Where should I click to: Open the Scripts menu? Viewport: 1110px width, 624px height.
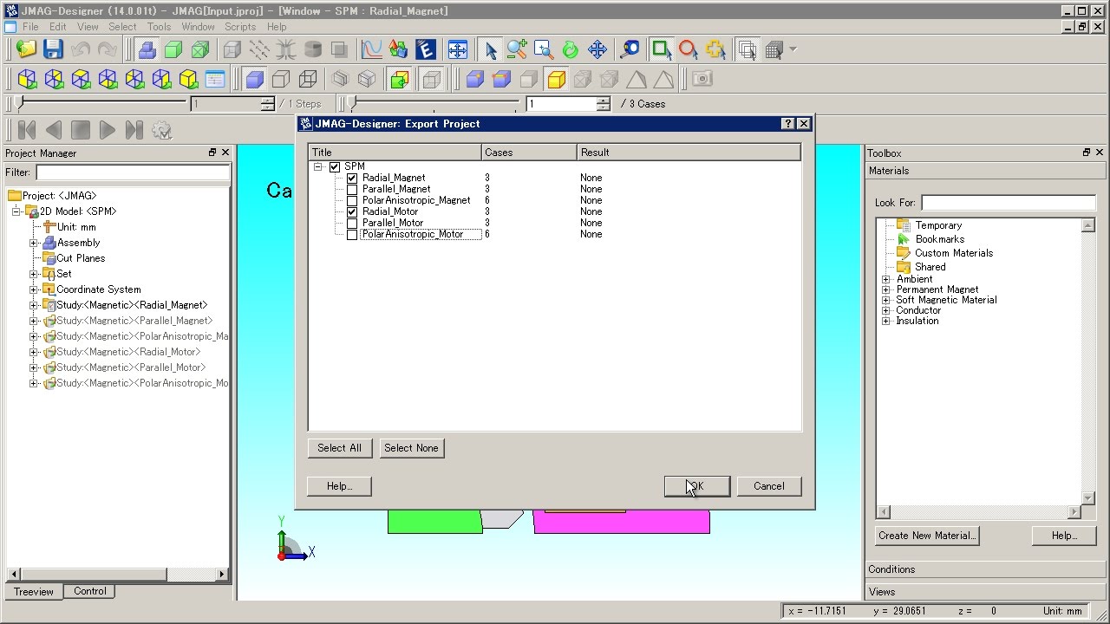(x=240, y=27)
